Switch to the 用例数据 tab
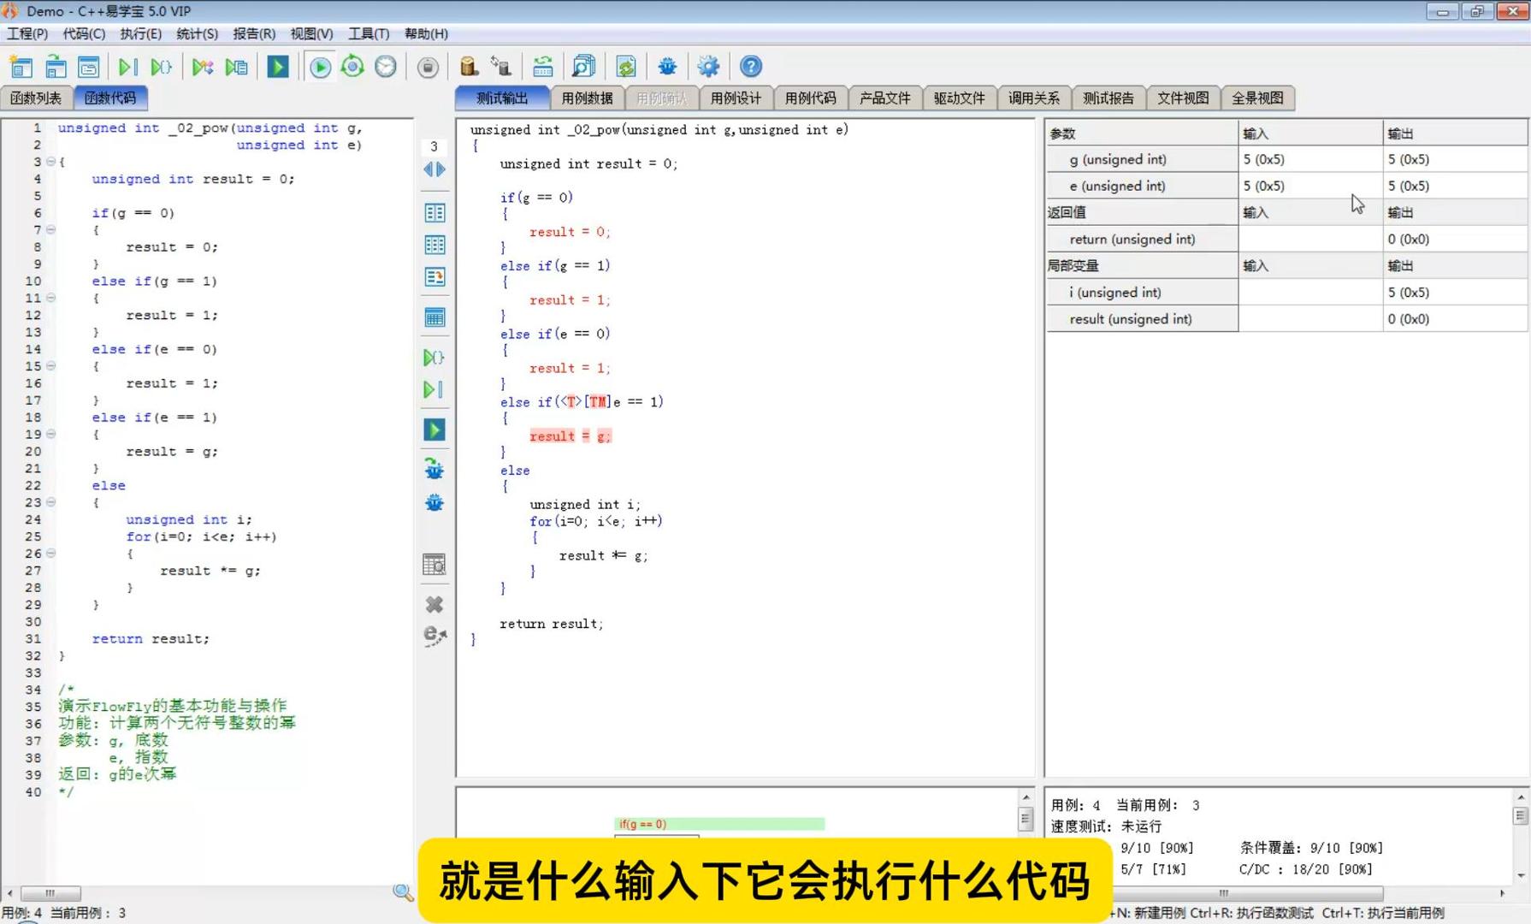The image size is (1531, 924). pyautogui.click(x=587, y=98)
